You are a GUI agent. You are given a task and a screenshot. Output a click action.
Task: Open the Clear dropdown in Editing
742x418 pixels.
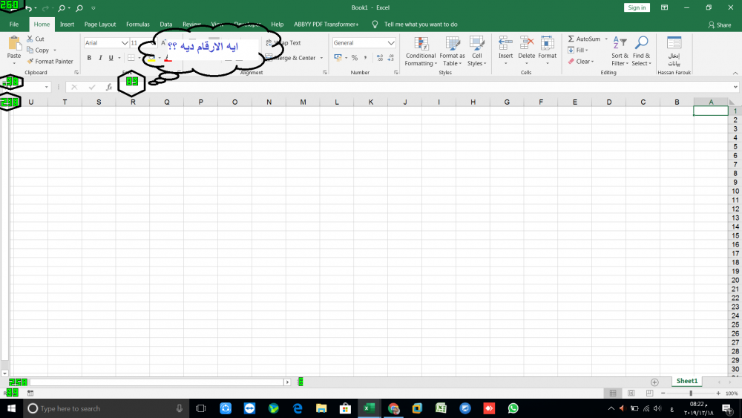coord(581,62)
